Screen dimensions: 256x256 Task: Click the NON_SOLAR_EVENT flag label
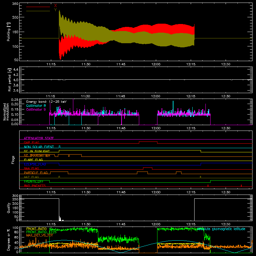click(x=39, y=147)
